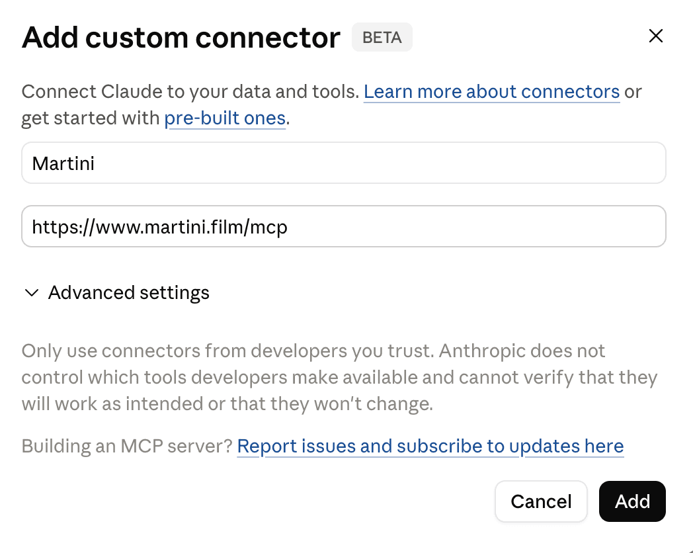693x553 pixels.
Task: Open the Learn more about connectors link
Action: click(491, 92)
